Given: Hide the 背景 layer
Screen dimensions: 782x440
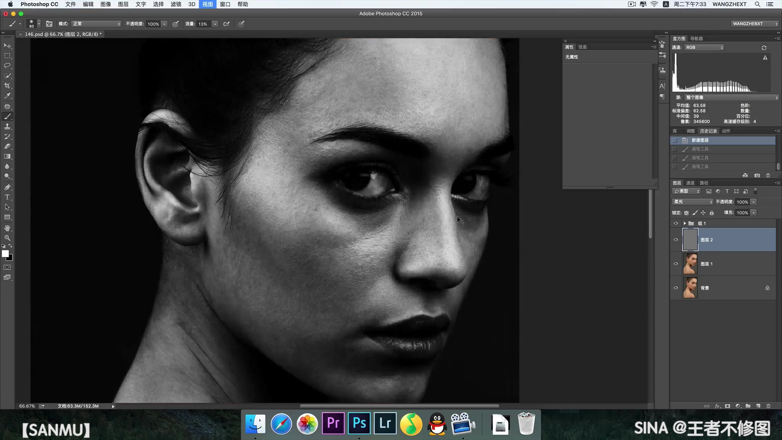Looking at the screenshot, I should pyautogui.click(x=676, y=288).
